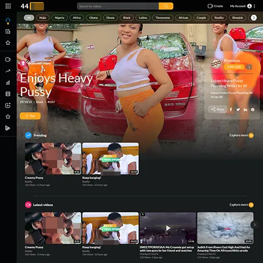Select the Nigeria category chip
Viewport: 263px width, 263px height.
(59, 18)
